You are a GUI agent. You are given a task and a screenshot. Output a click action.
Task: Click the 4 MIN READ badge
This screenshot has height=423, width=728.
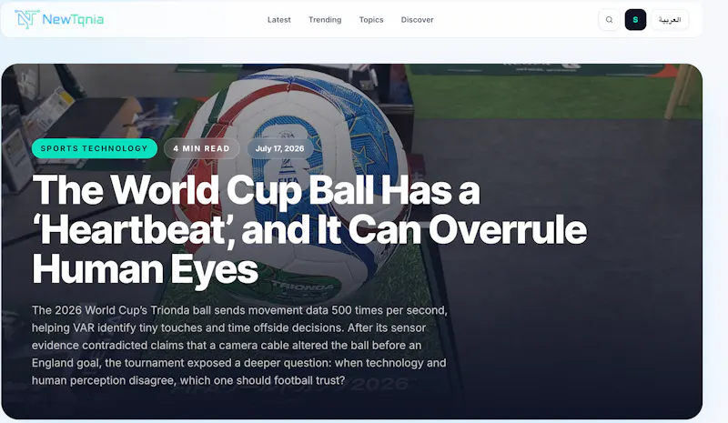201,148
